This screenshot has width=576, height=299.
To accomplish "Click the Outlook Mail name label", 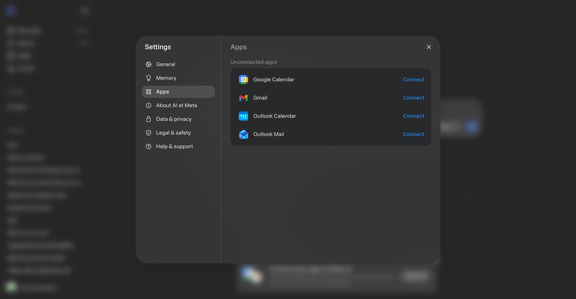I will coord(268,134).
